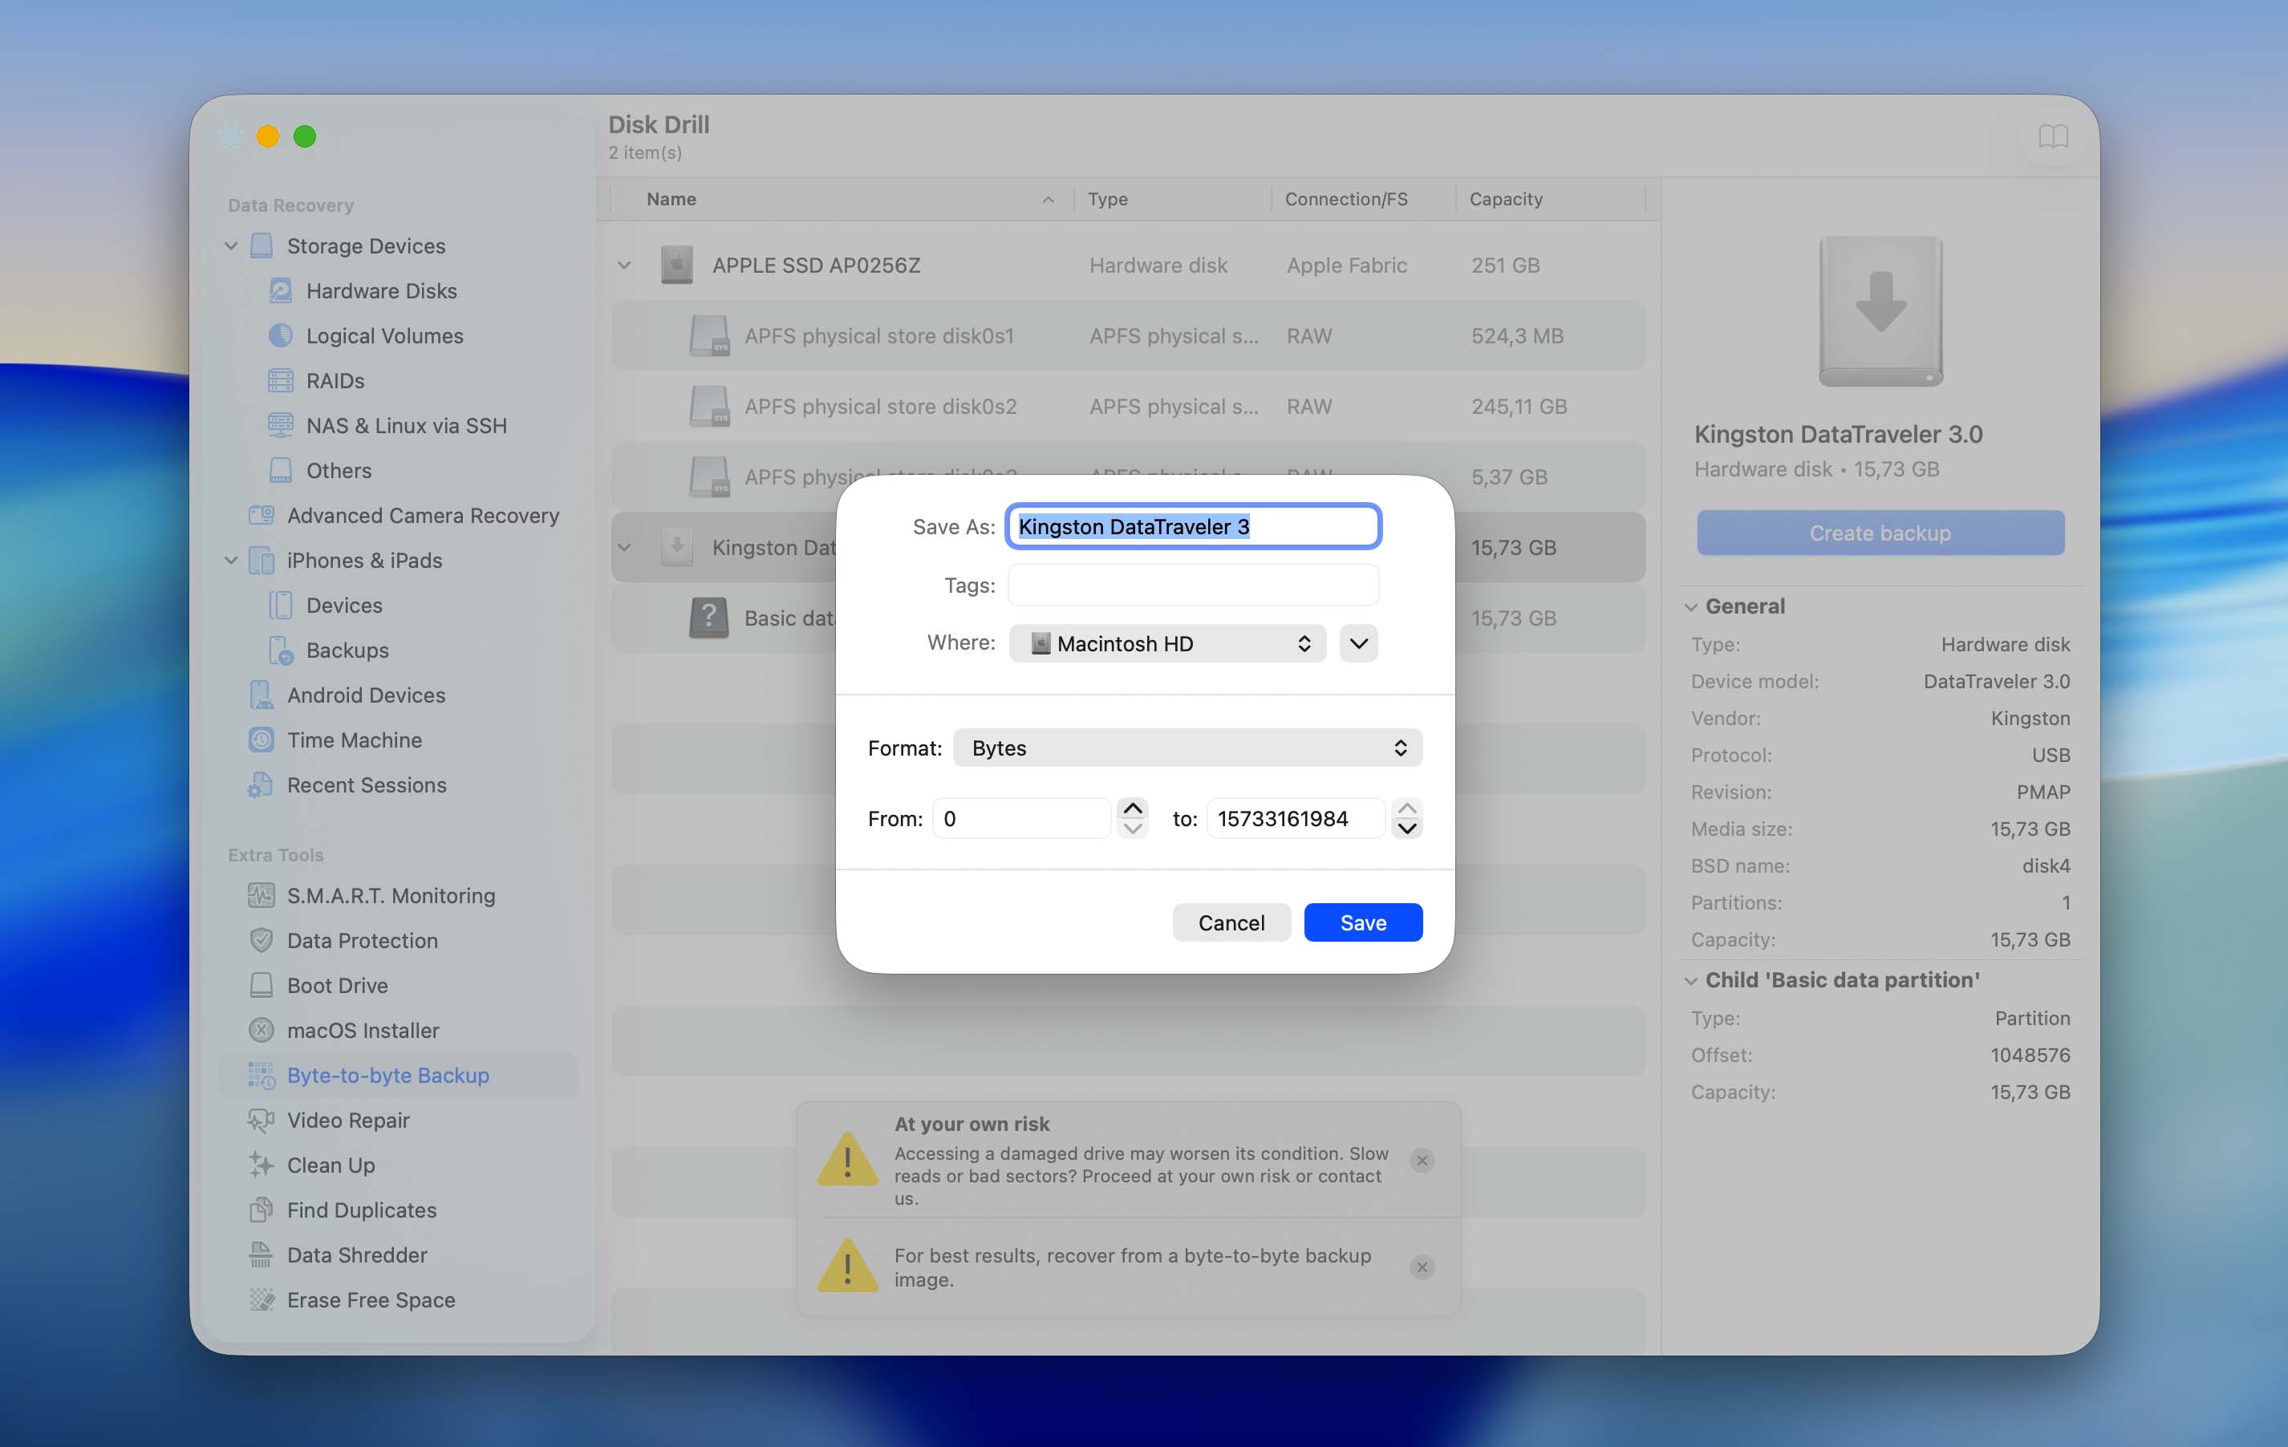Click the Create backup button
Image resolution: width=2288 pixels, height=1447 pixels.
click(x=1880, y=533)
